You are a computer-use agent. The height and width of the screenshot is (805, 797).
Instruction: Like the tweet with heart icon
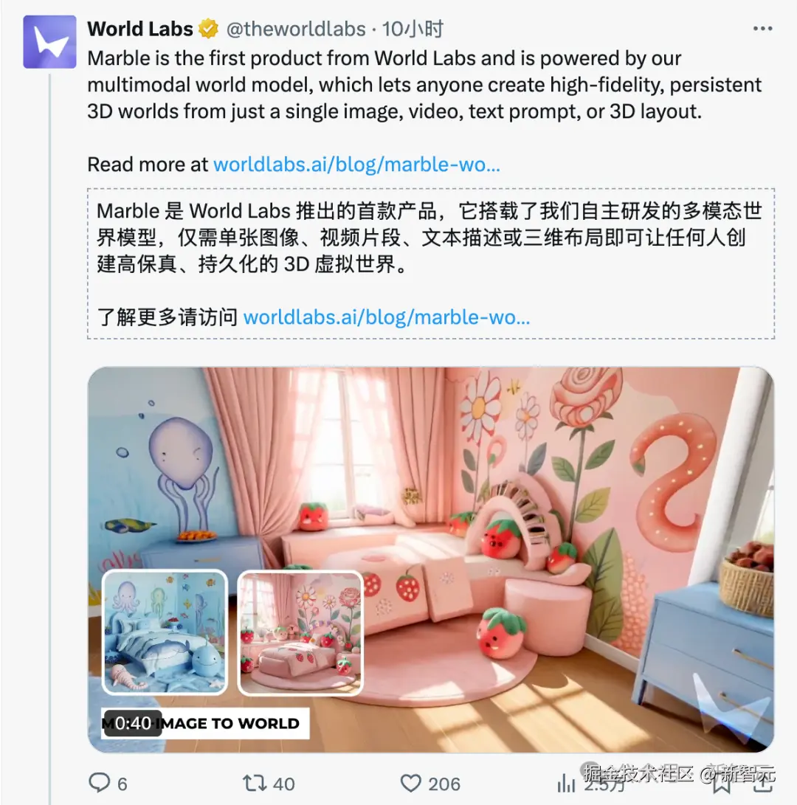(411, 784)
